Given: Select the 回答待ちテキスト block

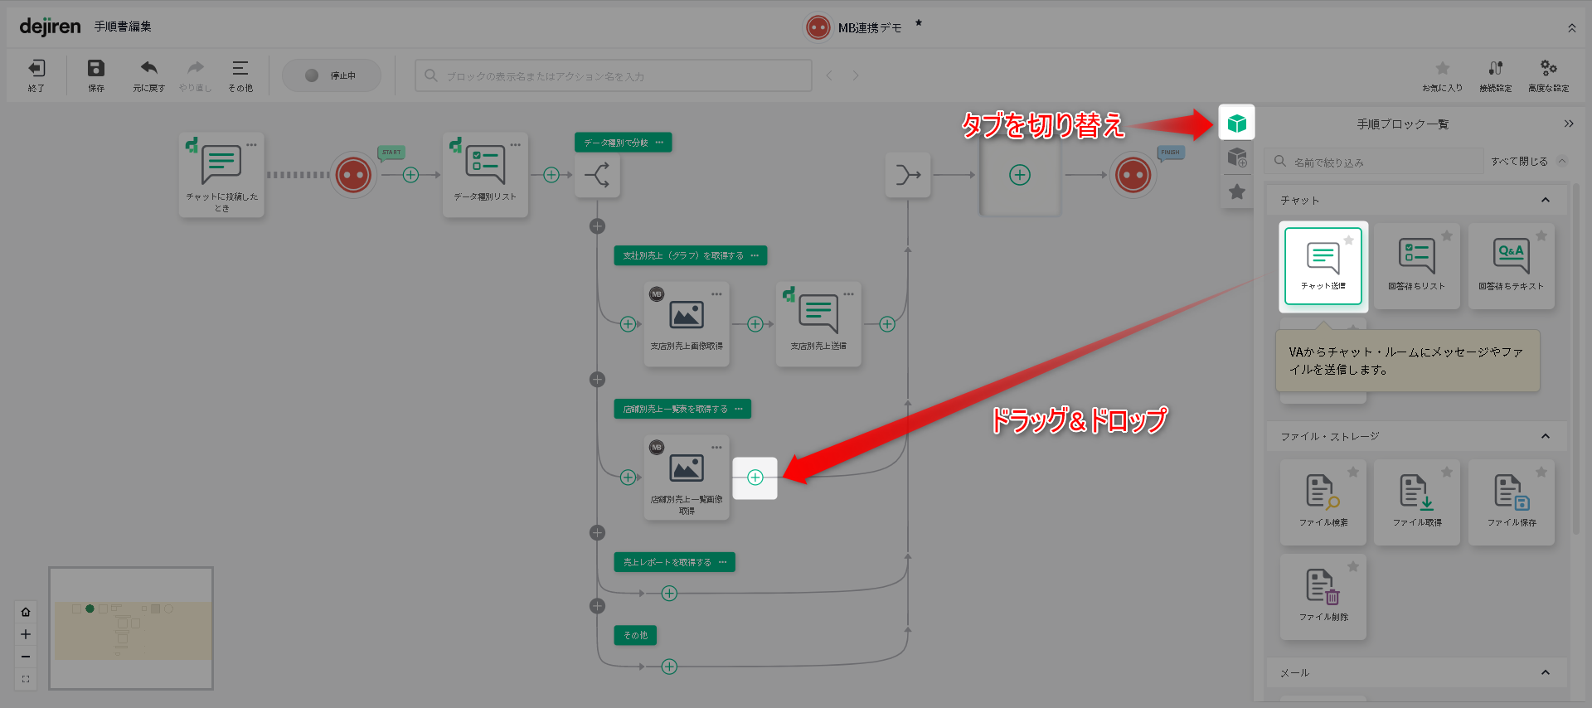Looking at the screenshot, I should [x=1512, y=266].
